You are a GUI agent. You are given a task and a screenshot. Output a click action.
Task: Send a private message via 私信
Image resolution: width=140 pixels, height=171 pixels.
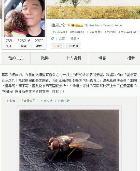point(74,46)
